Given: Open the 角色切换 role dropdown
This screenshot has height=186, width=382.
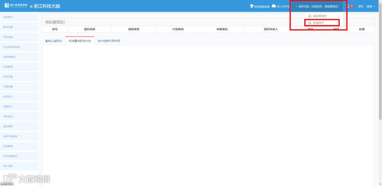Looking at the screenshot, I should pos(317,6).
